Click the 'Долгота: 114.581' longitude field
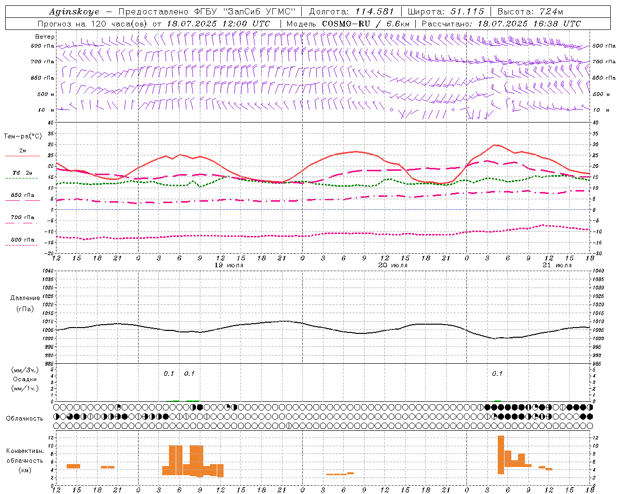The width and height of the screenshot is (618, 494). (x=351, y=12)
